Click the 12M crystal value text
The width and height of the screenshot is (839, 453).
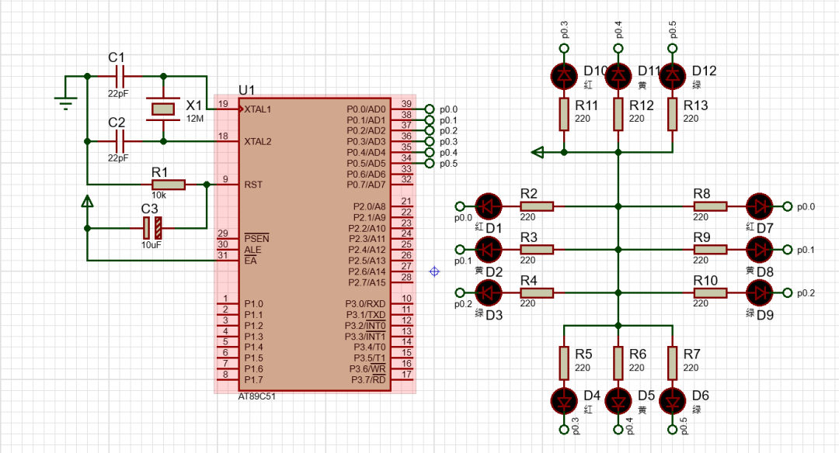[x=195, y=119]
